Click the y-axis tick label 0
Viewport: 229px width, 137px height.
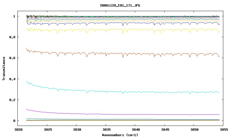14,121
